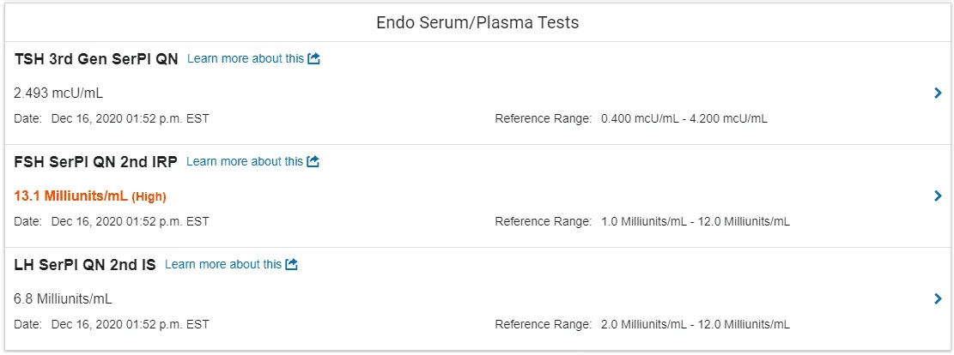Click external-link icon beside LH Learn more
This screenshot has width=954, height=355.
click(292, 264)
